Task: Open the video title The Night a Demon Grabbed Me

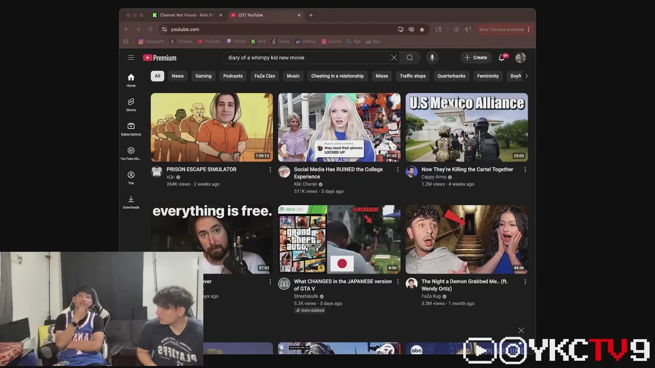Action: pyautogui.click(x=465, y=285)
